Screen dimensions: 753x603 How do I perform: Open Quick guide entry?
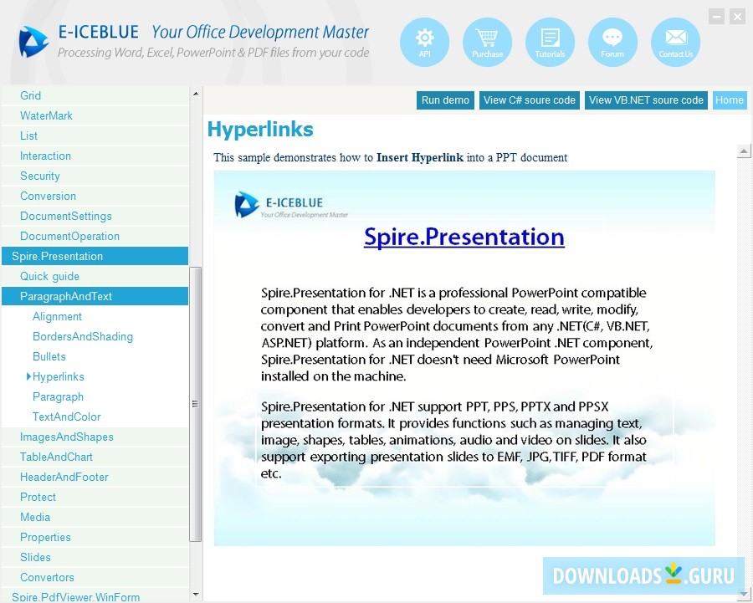pos(95,277)
